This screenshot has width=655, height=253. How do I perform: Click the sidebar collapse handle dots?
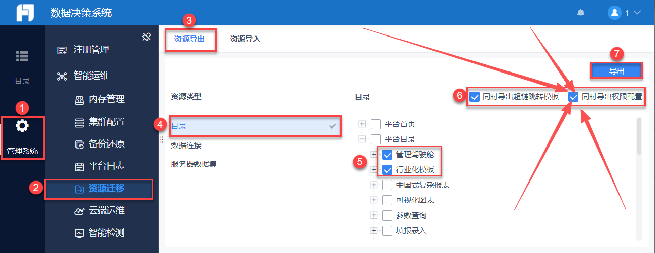(161, 139)
